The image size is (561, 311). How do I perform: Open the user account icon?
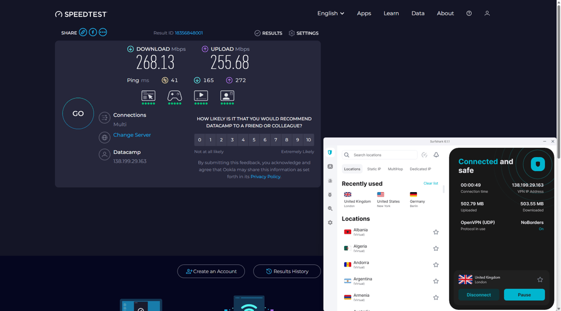(x=487, y=13)
